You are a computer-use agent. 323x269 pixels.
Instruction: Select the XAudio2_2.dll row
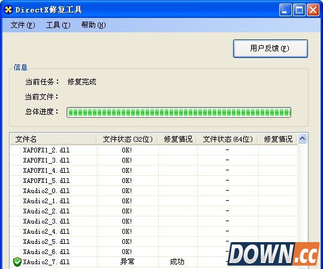click(153, 211)
